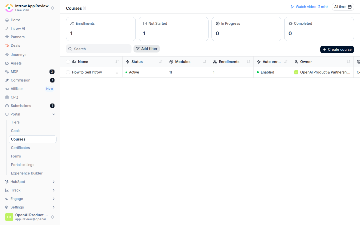Click the Deals HubSpot icon in sidebar
The width and height of the screenshot is (360, 225).
click(7, 45)
